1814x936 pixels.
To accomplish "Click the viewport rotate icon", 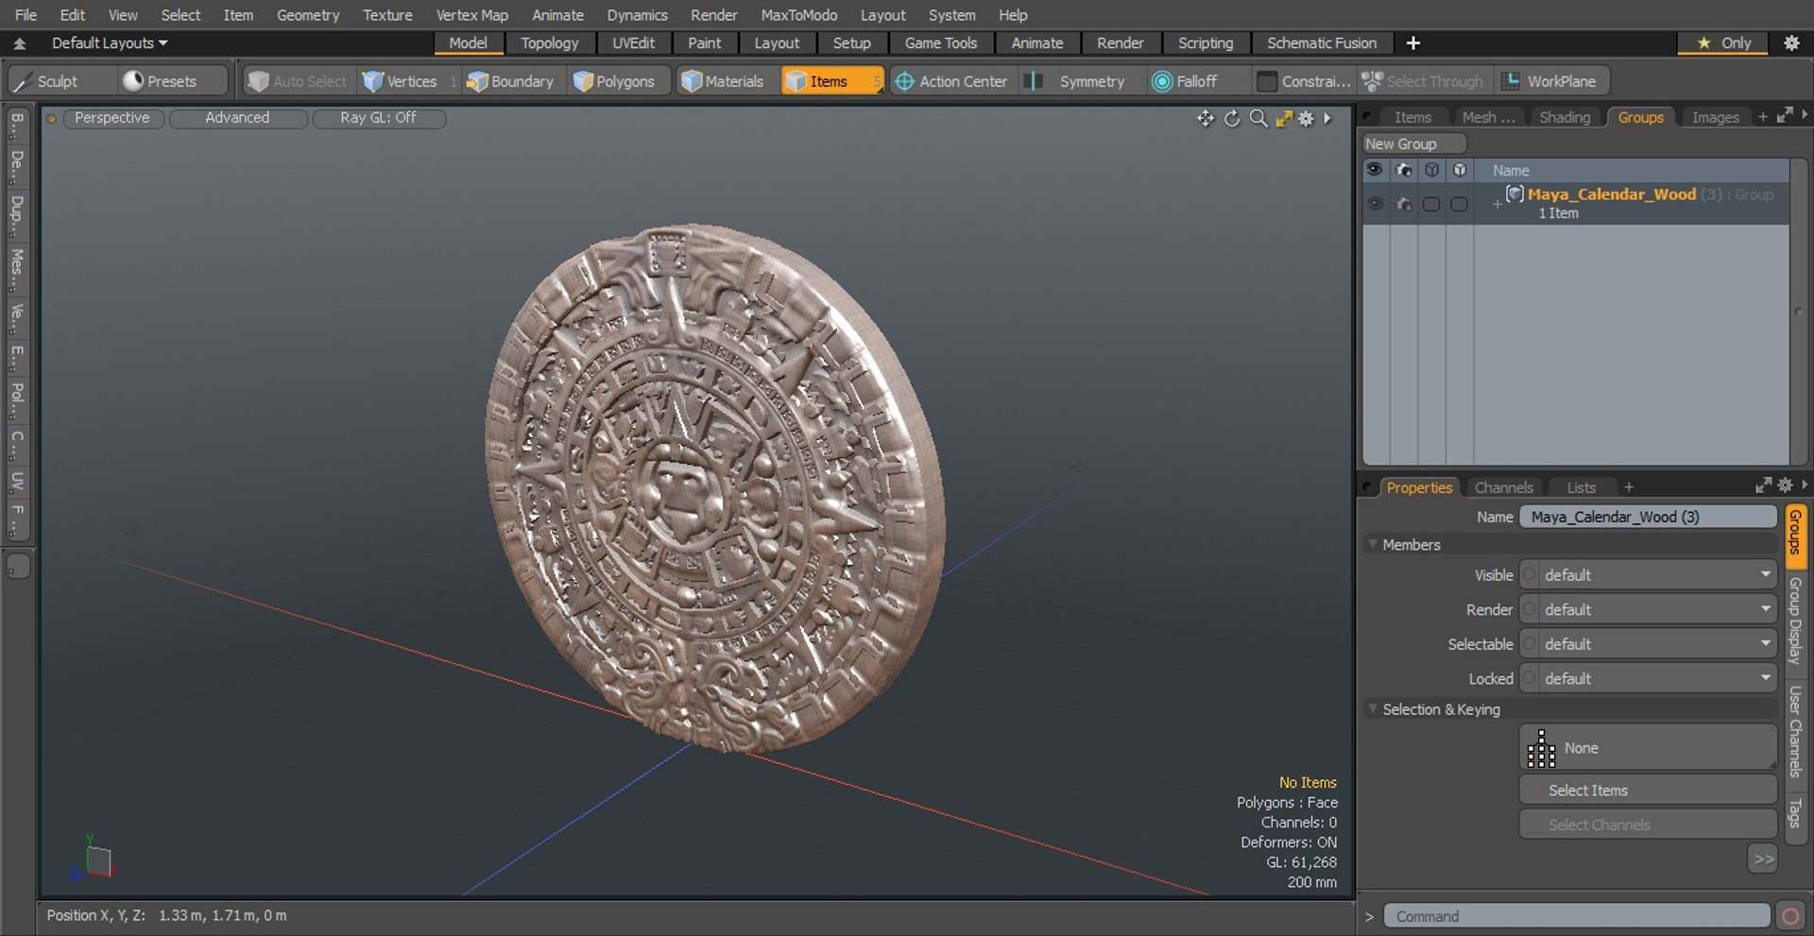I will click(x=1232, y=118).
